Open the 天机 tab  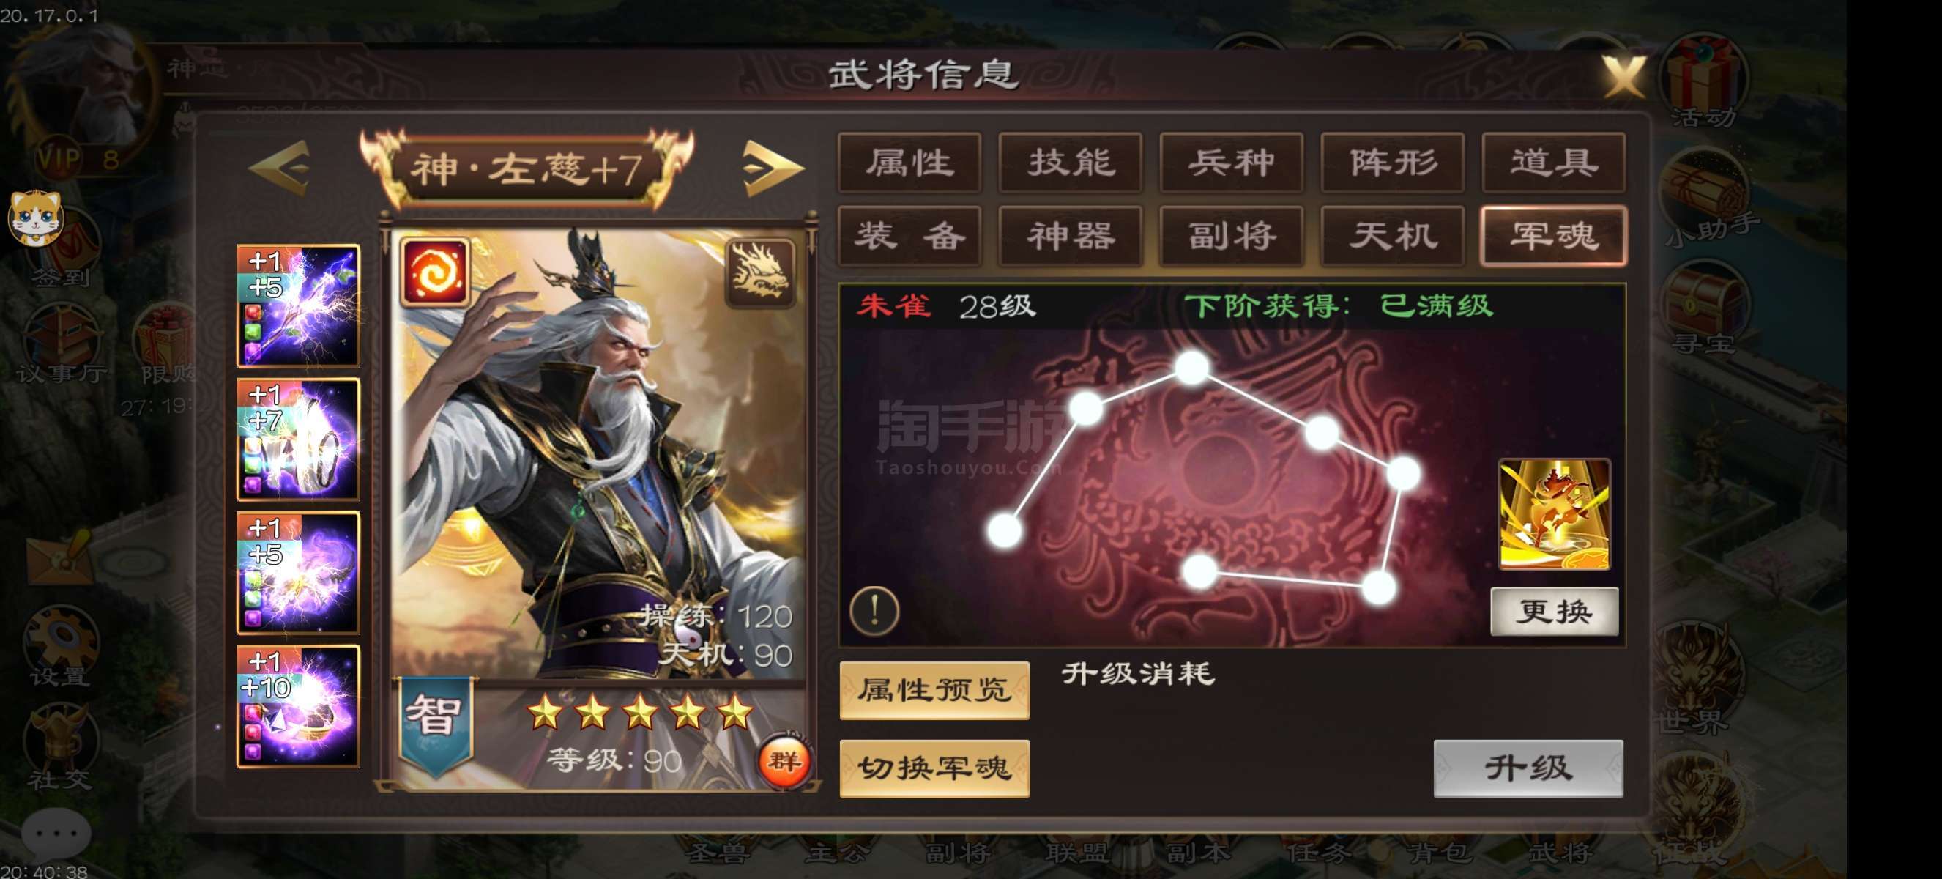coord(1392,236)
